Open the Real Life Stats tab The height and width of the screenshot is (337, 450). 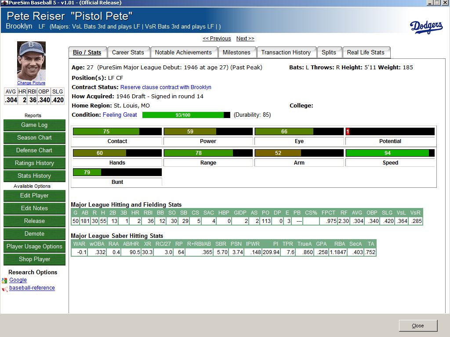(366, 53)
